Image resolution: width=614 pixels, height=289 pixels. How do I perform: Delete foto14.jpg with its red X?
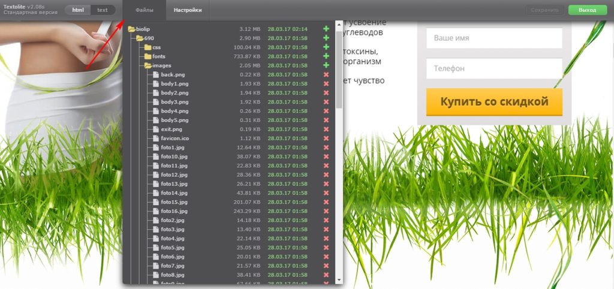coord(326,192)
